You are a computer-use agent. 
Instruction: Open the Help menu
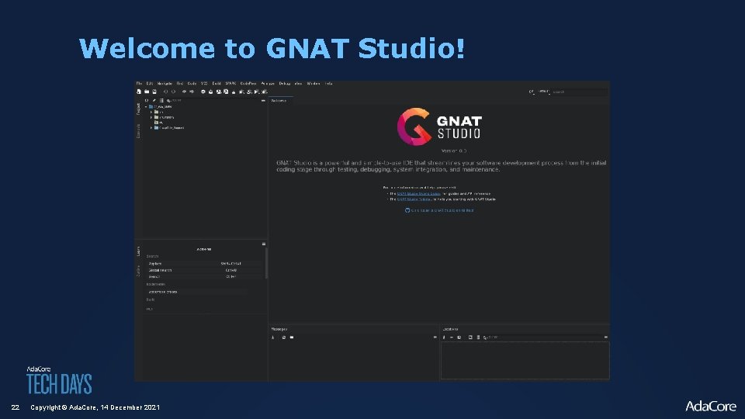(329, 84)
